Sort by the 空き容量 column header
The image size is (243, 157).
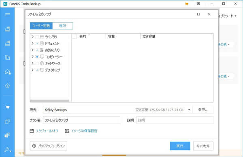click(177, 36)
